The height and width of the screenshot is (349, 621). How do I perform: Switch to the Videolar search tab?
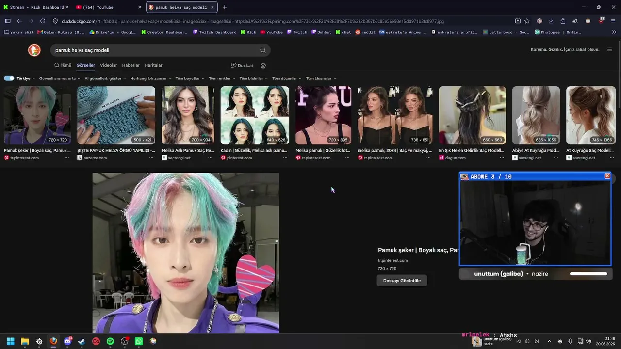109,65
